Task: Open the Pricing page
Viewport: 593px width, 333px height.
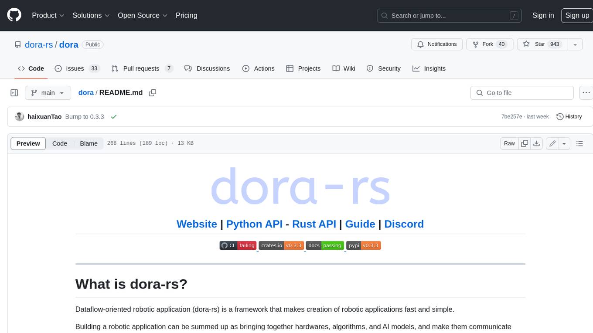Action: coord(186,15)
